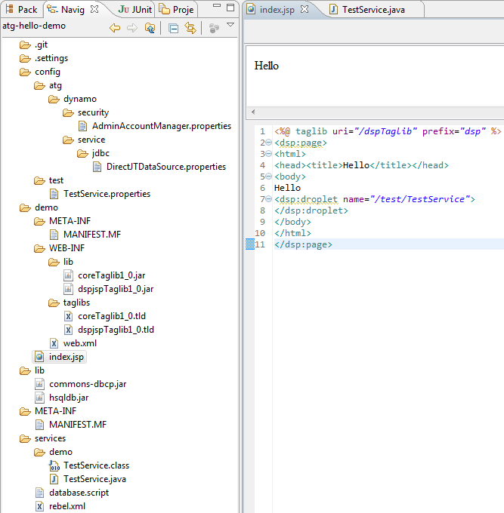
Task: Select the index.jsp editor tab
Action: (271, 10)
